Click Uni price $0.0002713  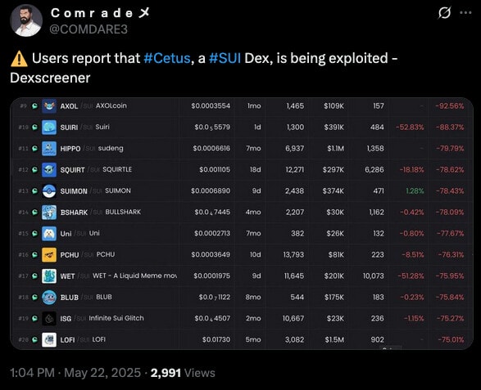[212, 234]
